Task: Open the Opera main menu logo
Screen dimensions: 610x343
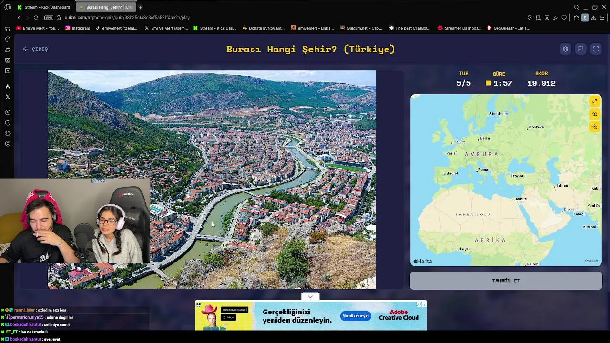Action: (x=8, y=7)
